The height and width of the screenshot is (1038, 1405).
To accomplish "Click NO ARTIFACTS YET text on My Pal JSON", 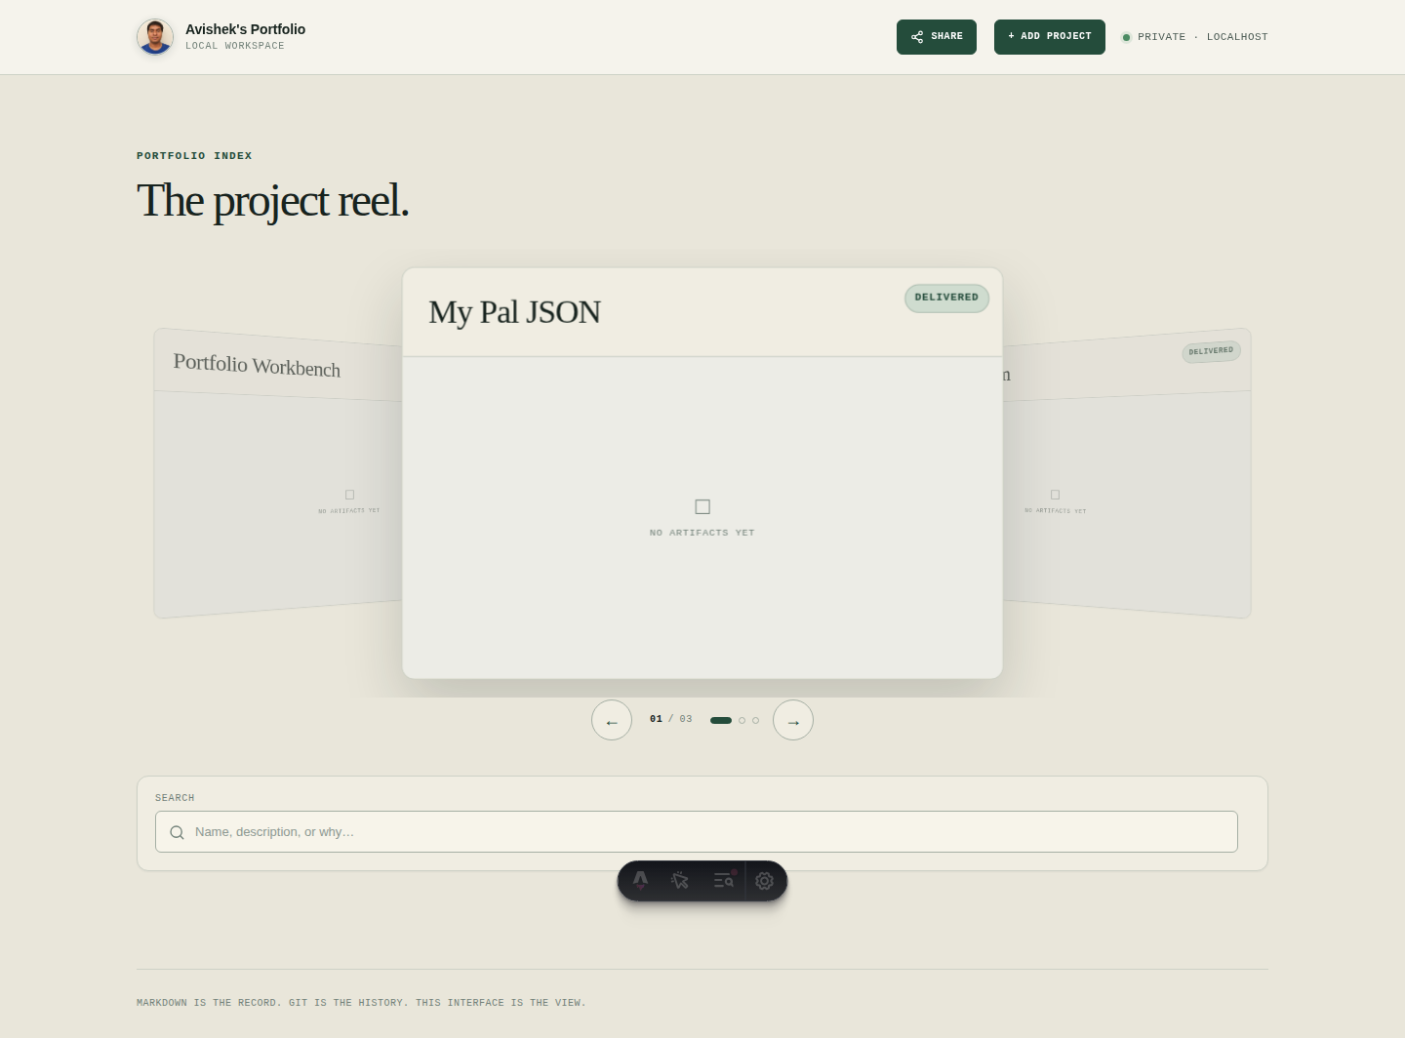I will click(x=702, y=533).
